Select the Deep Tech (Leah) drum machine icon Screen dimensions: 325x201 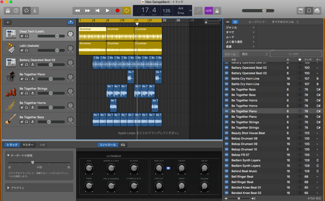(x=11, y=34)
